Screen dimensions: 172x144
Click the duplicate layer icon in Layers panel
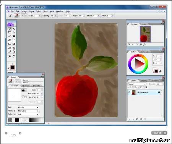[141, 119]
